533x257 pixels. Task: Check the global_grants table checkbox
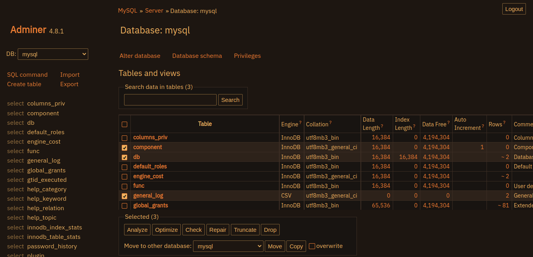[x=124, y=206]
